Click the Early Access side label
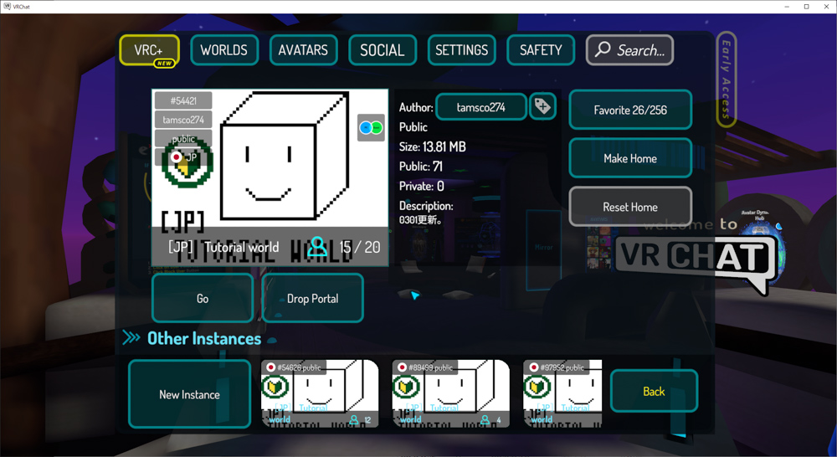 click(x=726, y=79)
